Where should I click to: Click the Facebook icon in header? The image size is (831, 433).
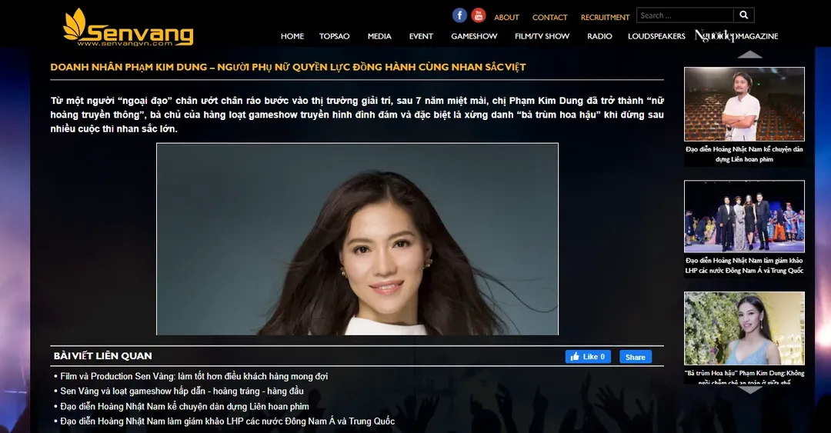tap(459, 15)
